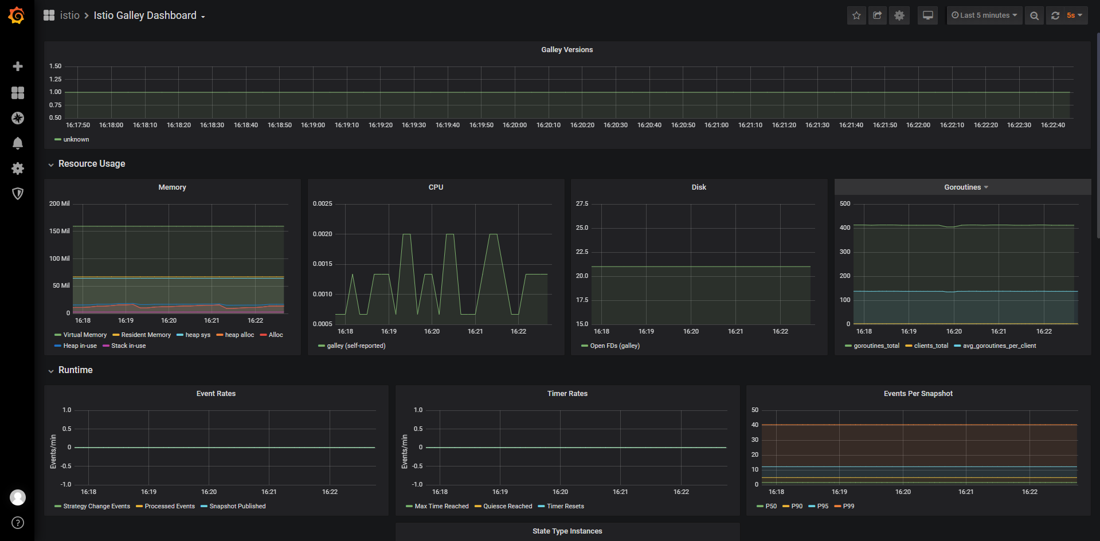This screenshot has height=541, width=1100.
Task: Toggle Stack in-use legend series
Action: [128, 346]
